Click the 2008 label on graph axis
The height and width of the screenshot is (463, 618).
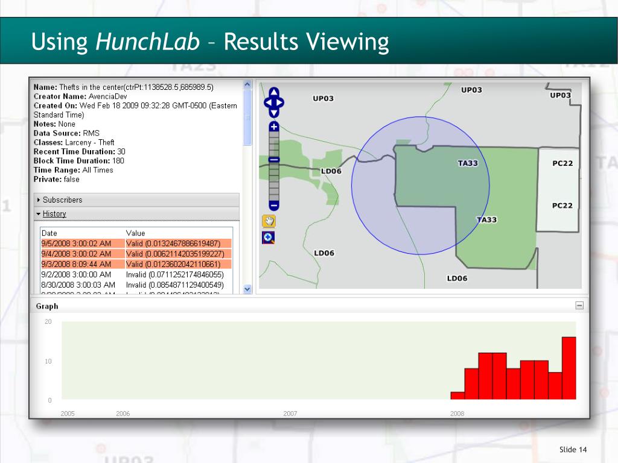click(457, 414)
